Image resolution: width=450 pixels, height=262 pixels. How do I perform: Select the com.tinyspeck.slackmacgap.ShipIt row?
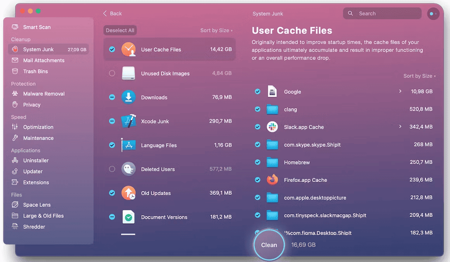[x=344, y=215]
